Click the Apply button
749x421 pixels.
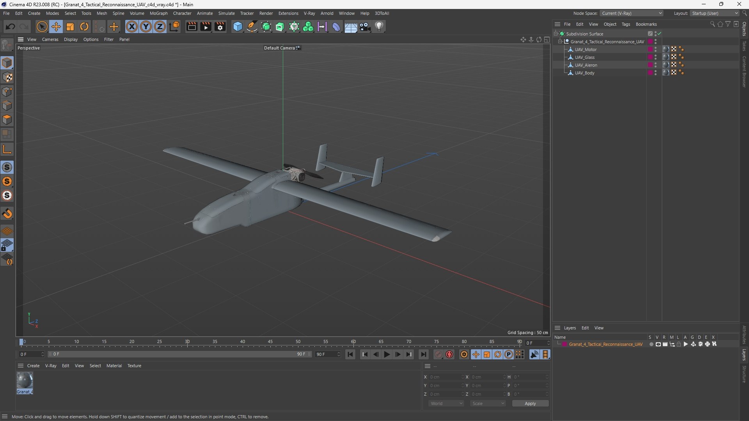(530, 403)
